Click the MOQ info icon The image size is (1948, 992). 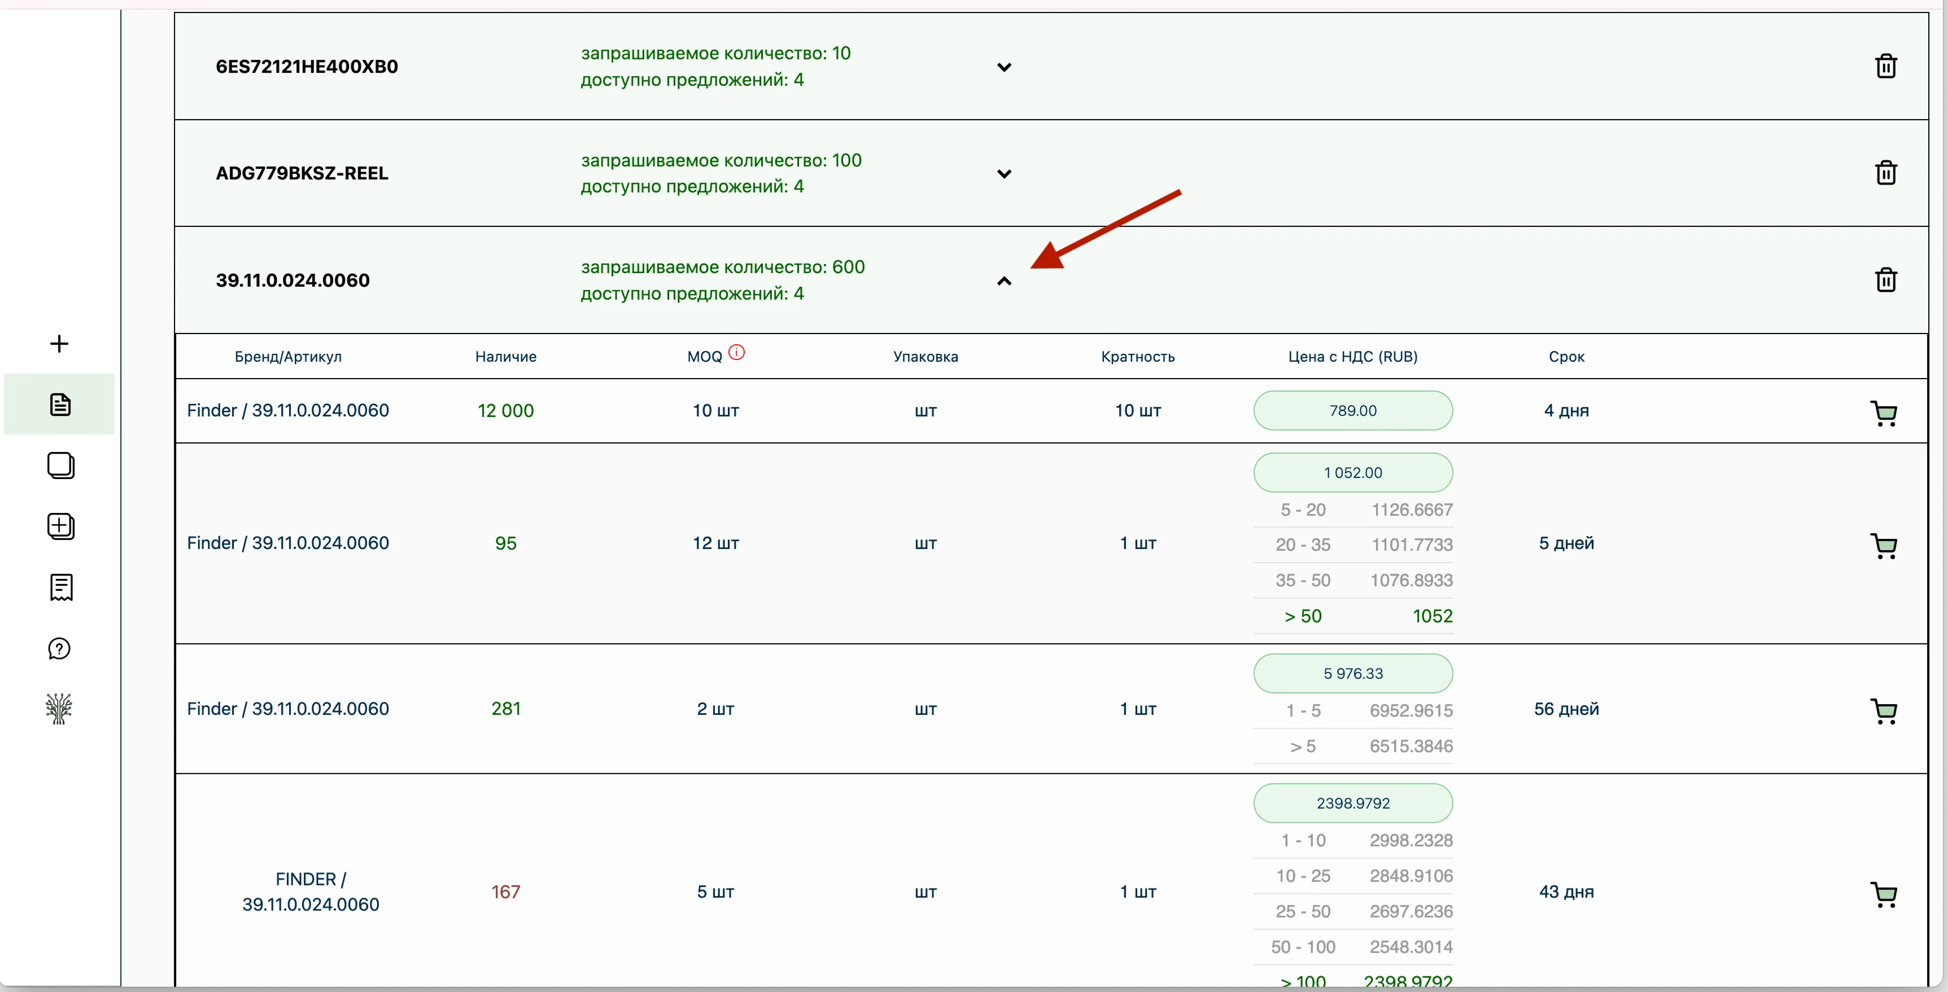(736, 352)
